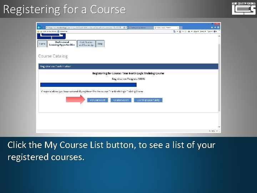Click the favorites bar add star icon
This screenshot has height=193, width=257.
click(38, 31)
